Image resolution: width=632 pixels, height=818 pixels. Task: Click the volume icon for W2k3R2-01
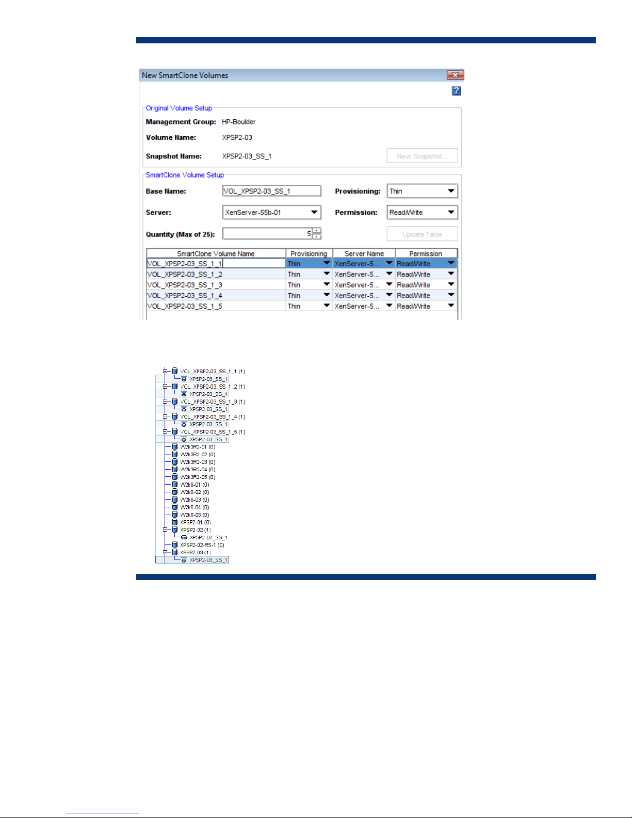175,447
